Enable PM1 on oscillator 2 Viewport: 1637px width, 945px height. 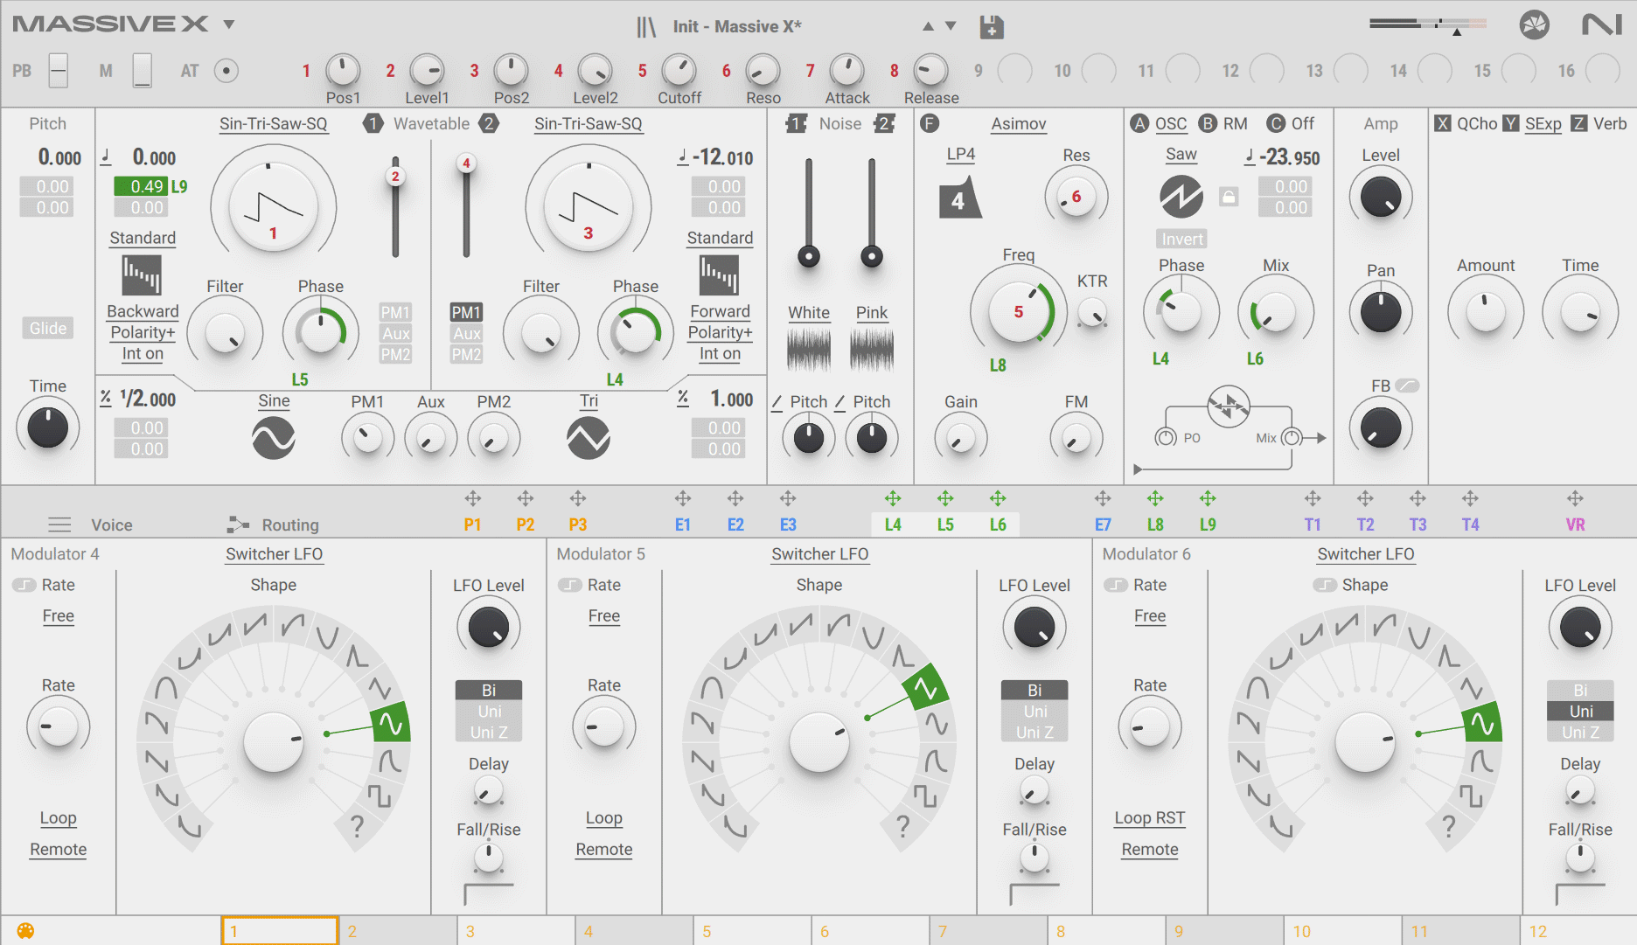466,312
